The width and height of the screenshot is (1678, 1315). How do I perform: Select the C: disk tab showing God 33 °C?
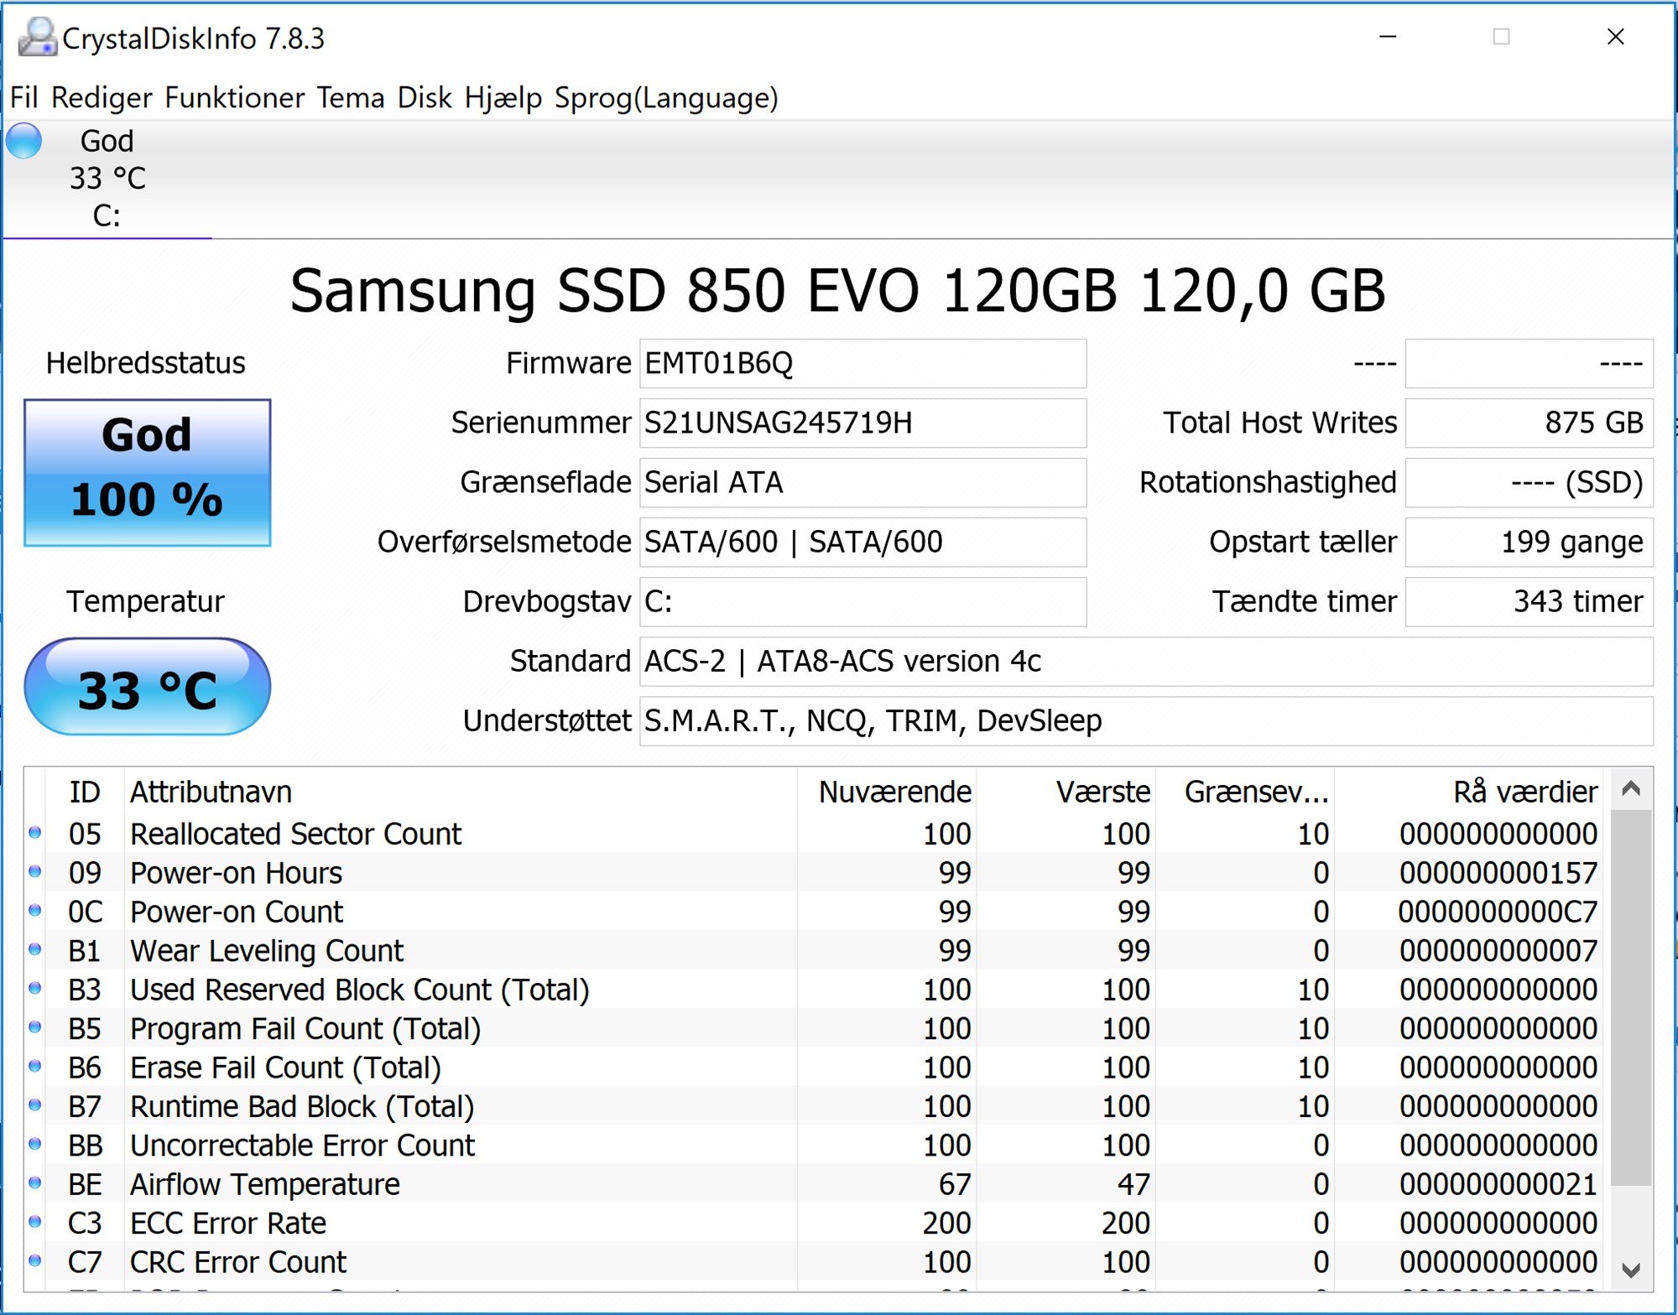107,178
